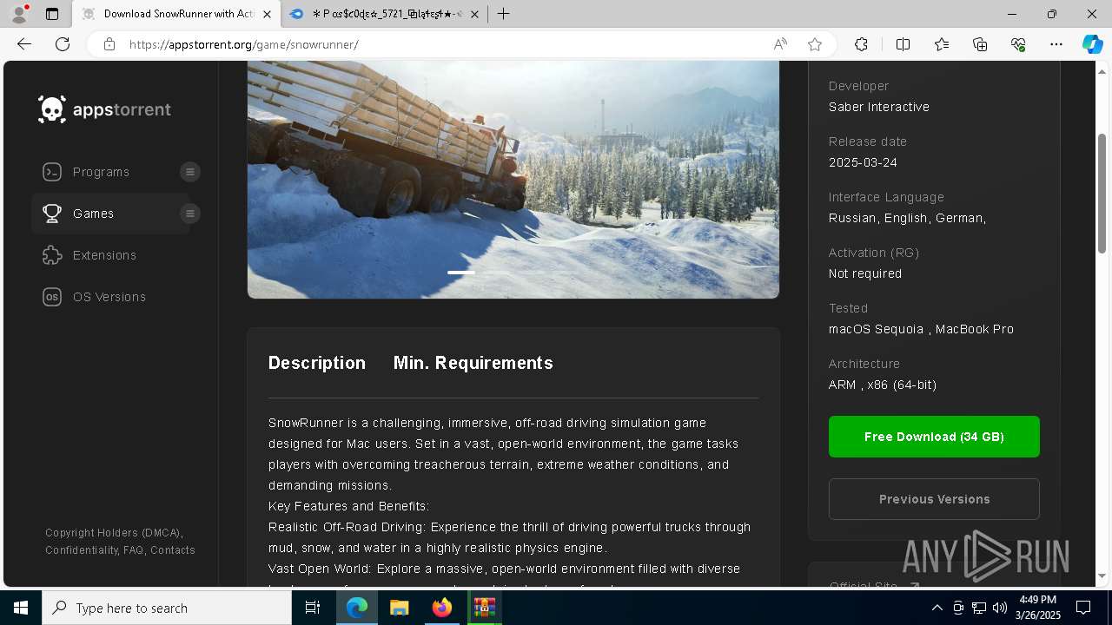Click the active slideshow indicator dash
This screenshot has width=1112, height=625.
click(x=461, y=273)
